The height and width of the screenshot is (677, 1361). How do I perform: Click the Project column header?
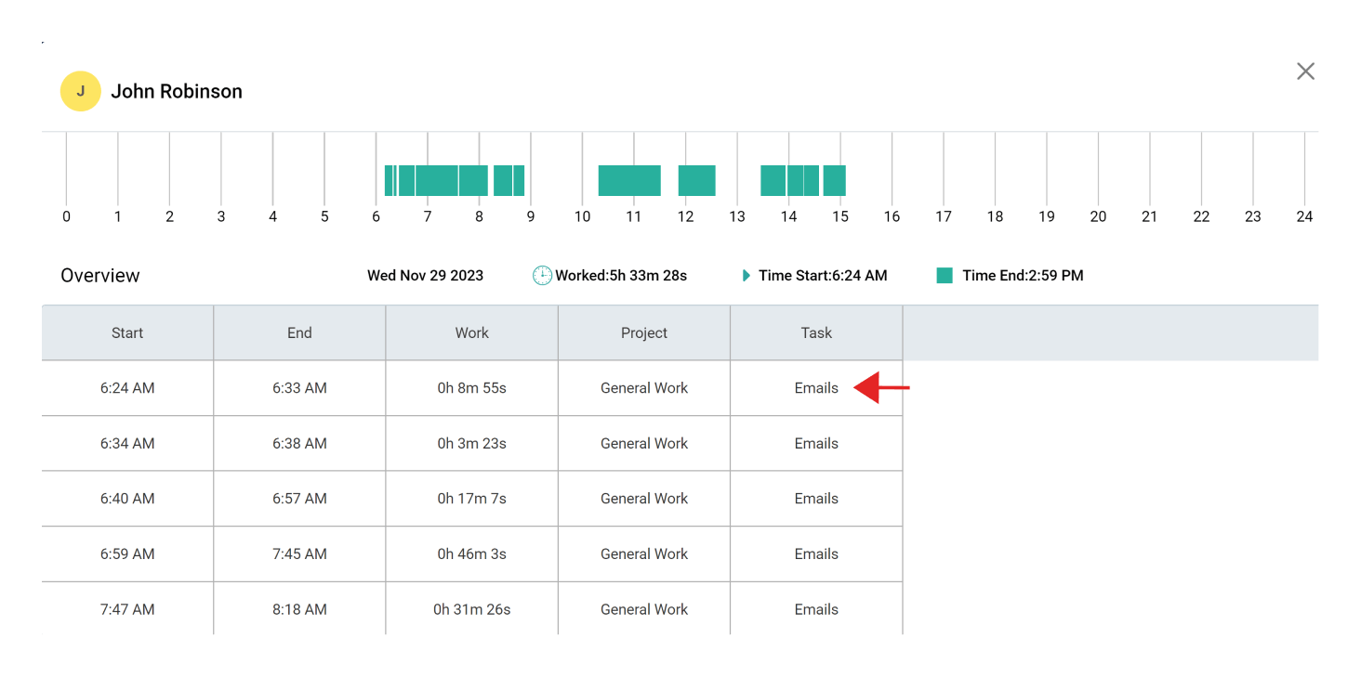(643, 332)
